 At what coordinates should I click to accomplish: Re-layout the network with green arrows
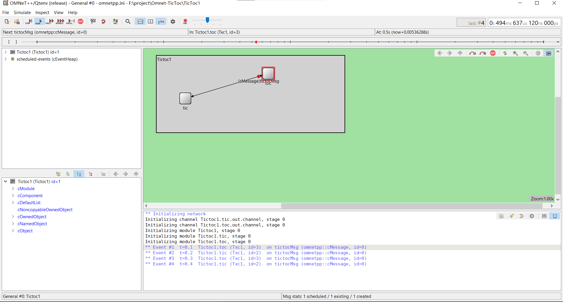[x=505, y=53]
